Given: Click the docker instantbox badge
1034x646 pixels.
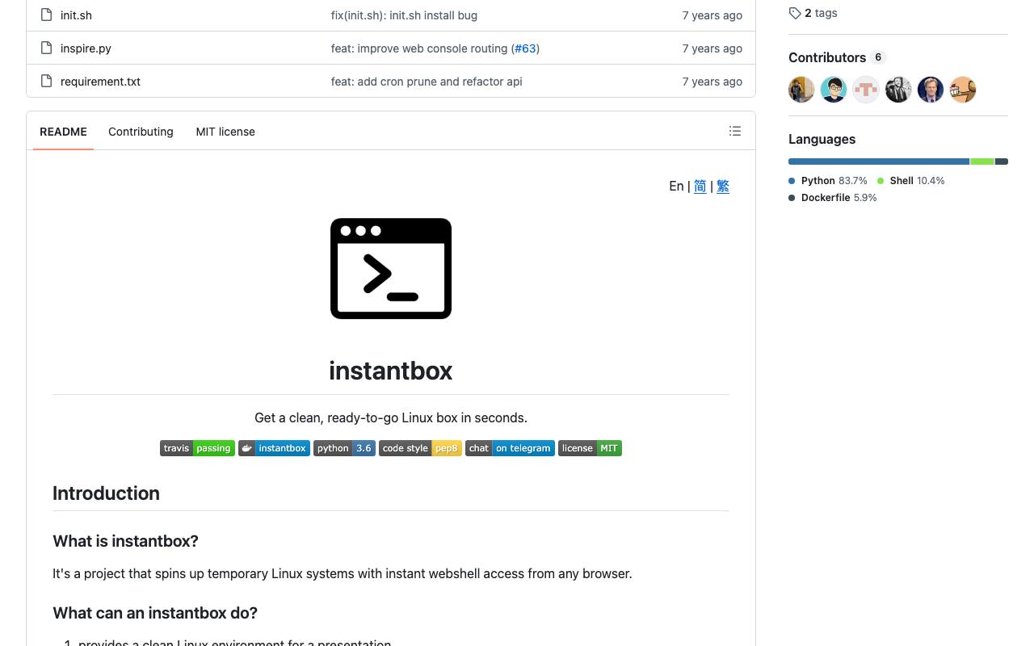Looking at the screenshot, I should 274,448.
